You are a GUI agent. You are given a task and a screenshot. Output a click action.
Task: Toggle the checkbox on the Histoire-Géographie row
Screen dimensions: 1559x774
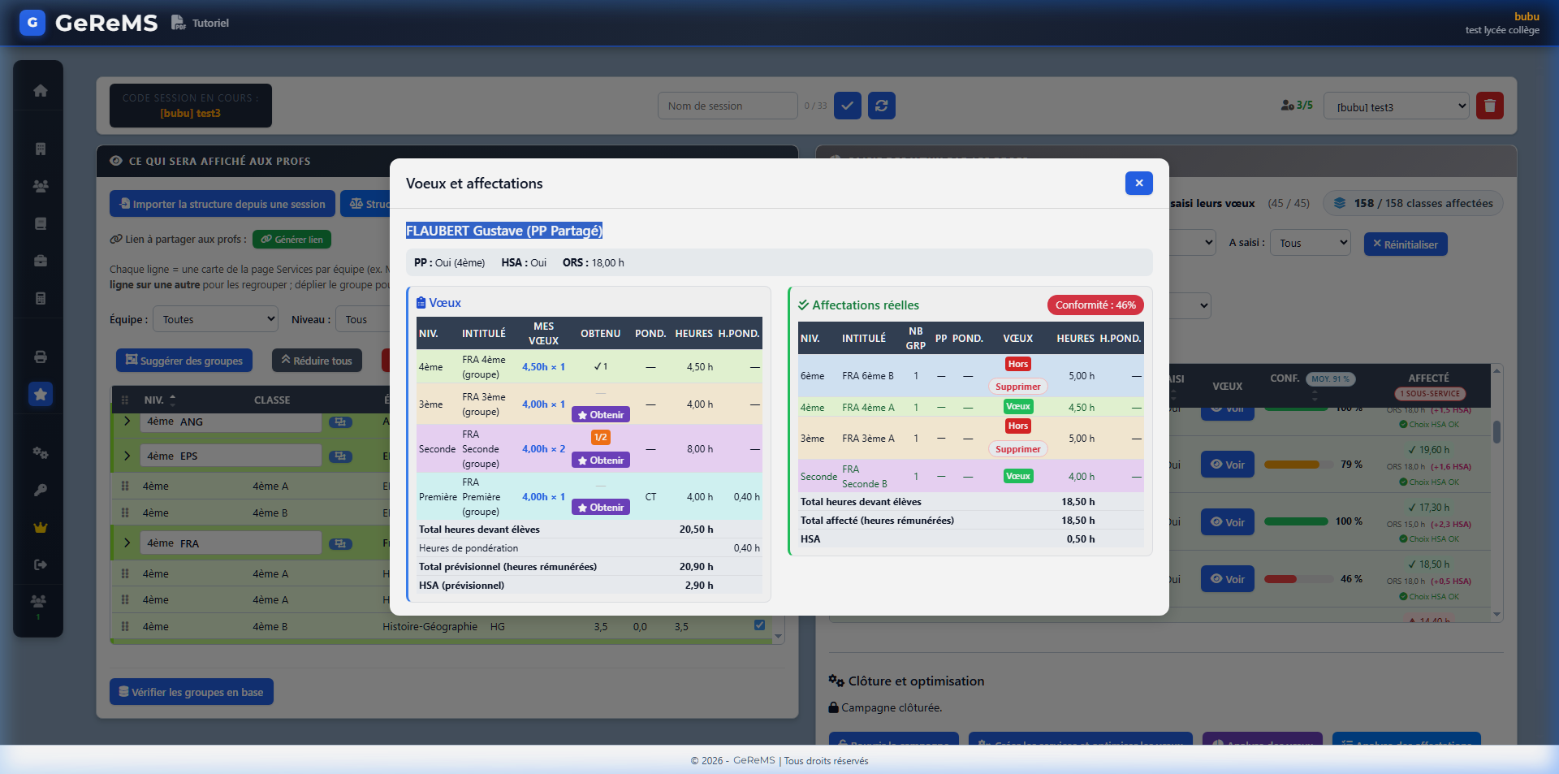[x=759, y=625]
